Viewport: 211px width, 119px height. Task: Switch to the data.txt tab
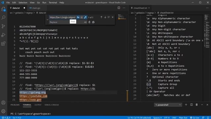(16, 8)
